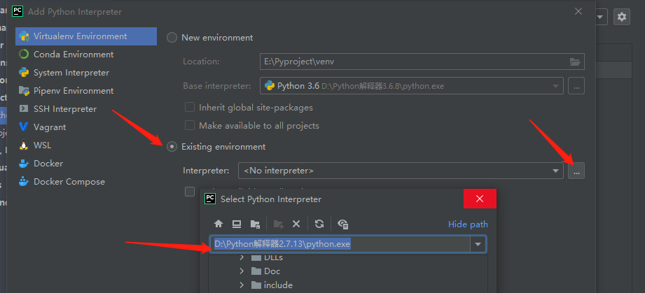Click PyCharm logo in Select Python Interpreter title
The width and height of the screenshot is (645, 293).
[x=210, y=199]
